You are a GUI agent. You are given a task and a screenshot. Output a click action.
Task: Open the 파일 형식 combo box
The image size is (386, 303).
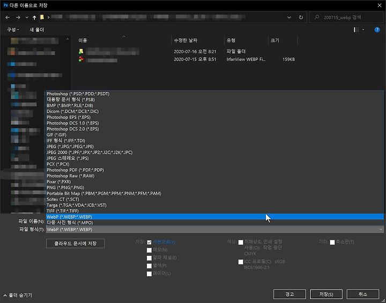(x=215, y=229)
